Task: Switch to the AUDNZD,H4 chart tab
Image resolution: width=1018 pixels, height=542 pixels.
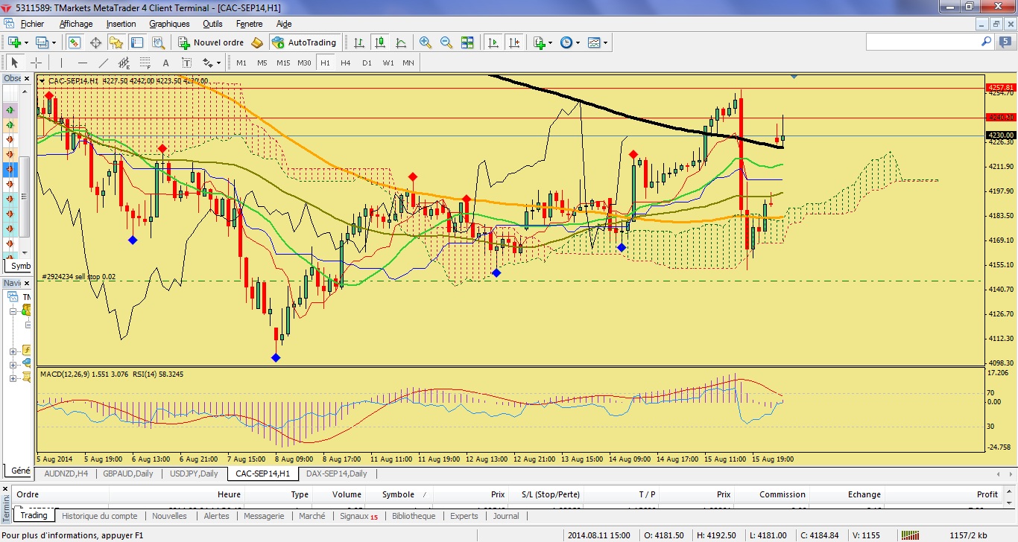Action: click(66, 474)
